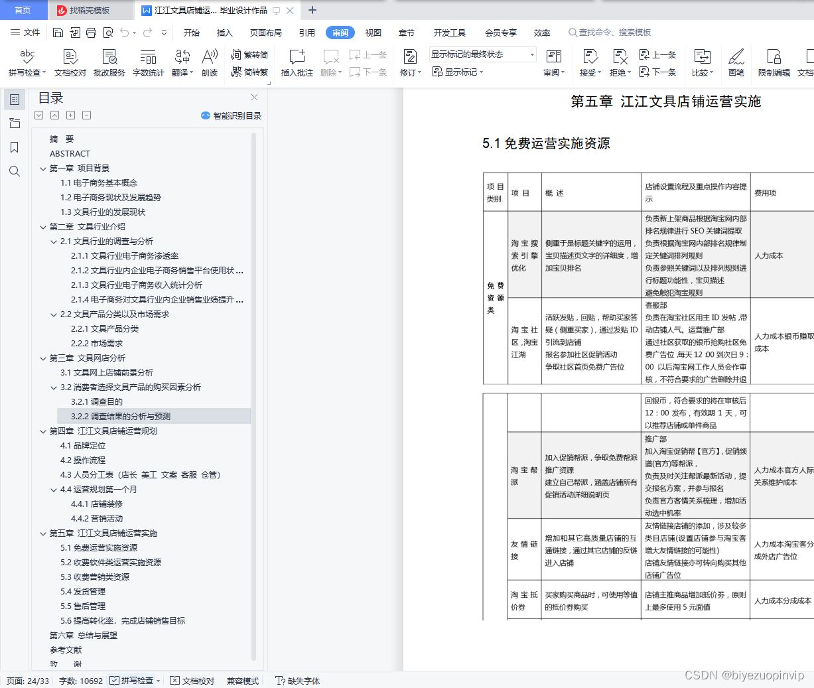Click 修订 track changes icon
Screen dimensions: 814x688
(x=411, y=62)
